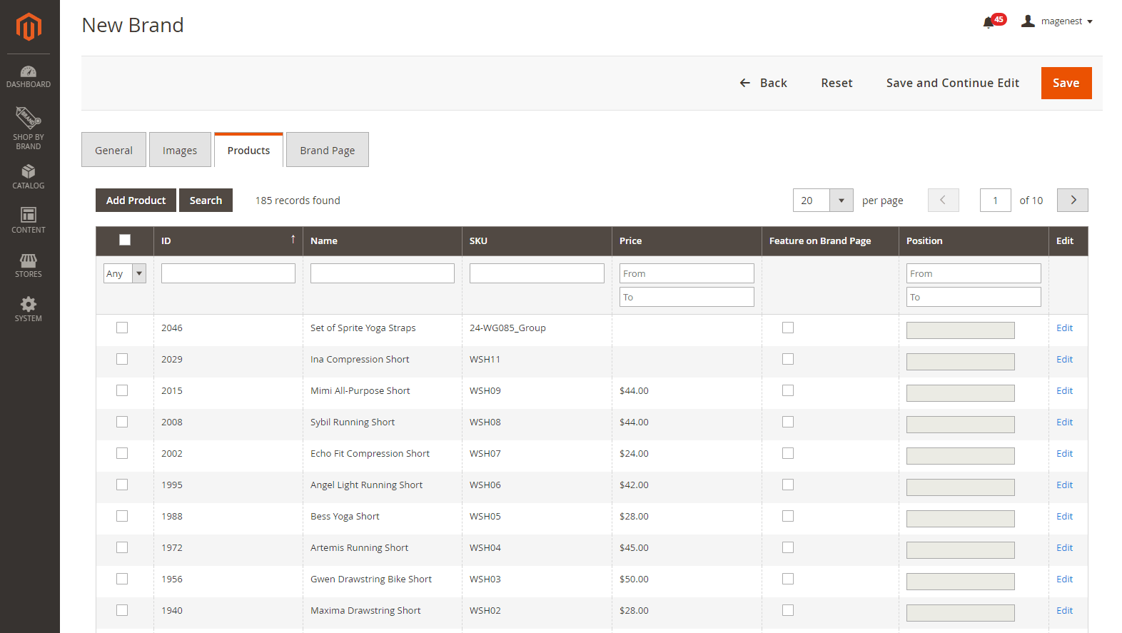Select row checkbox for Mimi All-Purpose Short
The height and width of the screenshot is (633, 1122).
pos(122,390)
